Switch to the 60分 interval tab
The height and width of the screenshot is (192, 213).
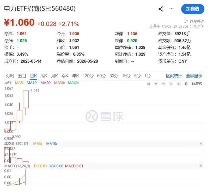(x=101, y=76)
